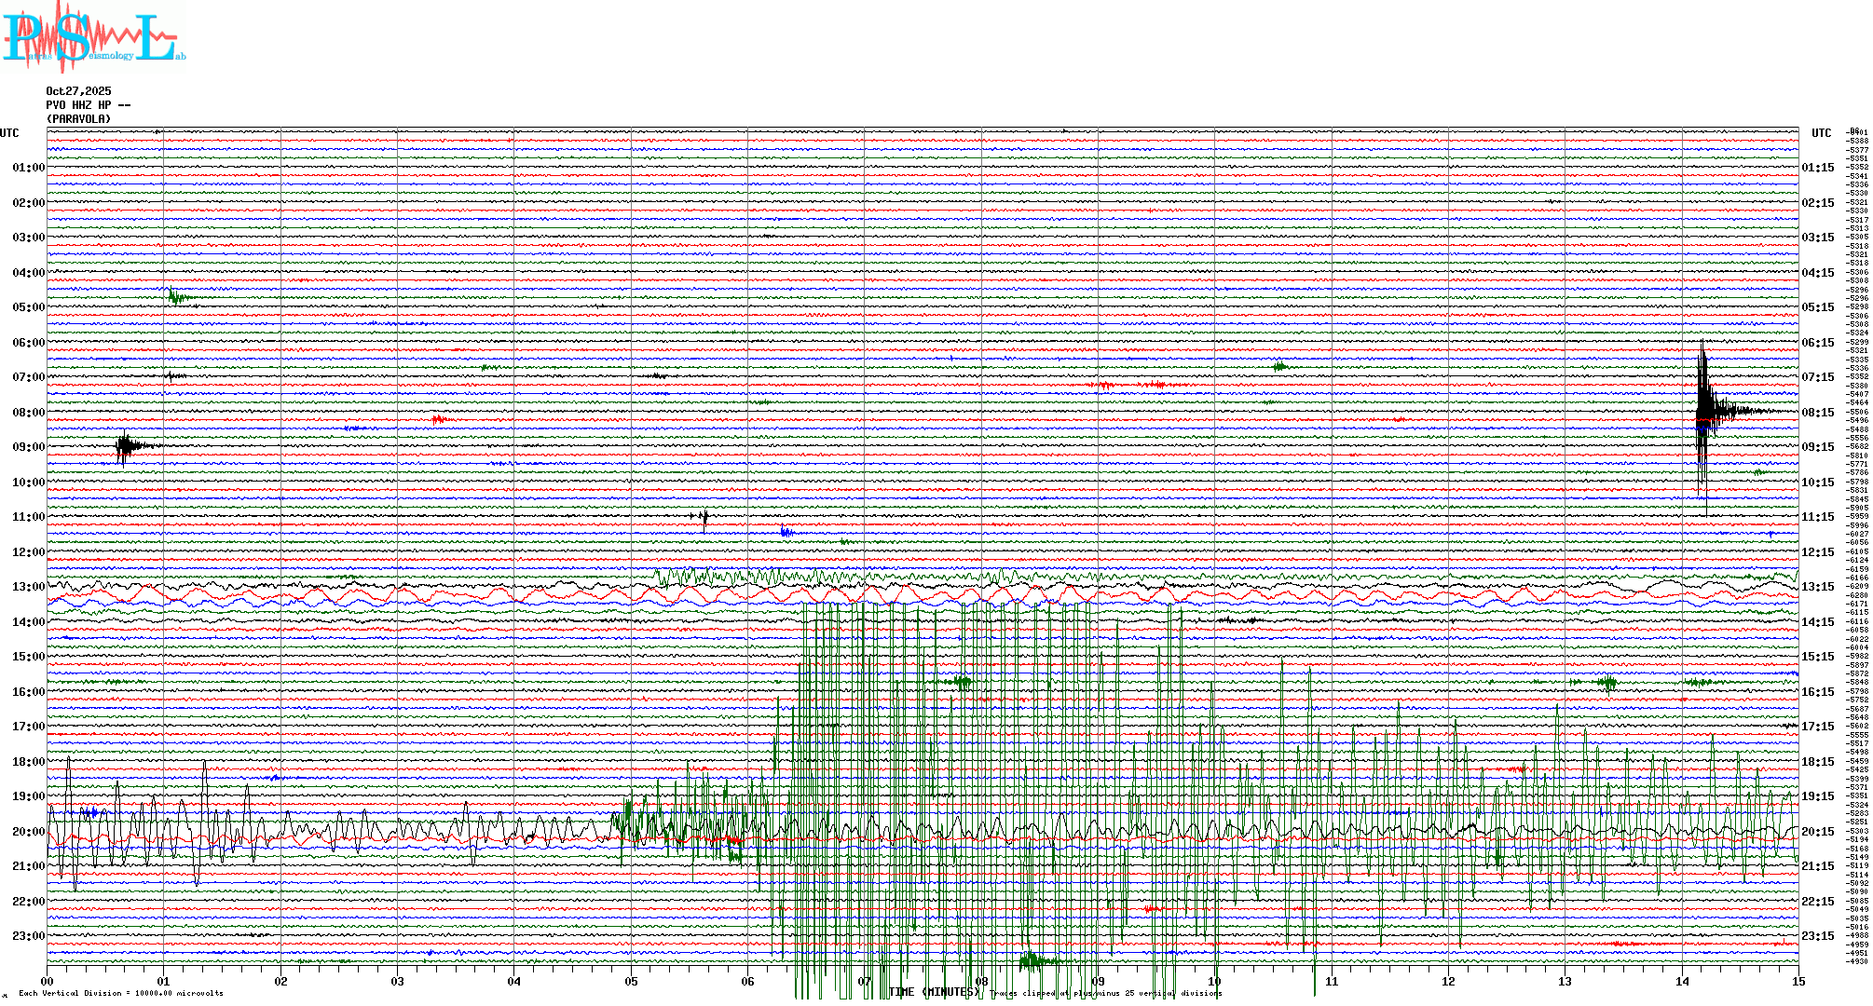Click minute marker 05 on bottom axis
The height and width of the screenshot is (1006, 1873).
pos(631,981)
